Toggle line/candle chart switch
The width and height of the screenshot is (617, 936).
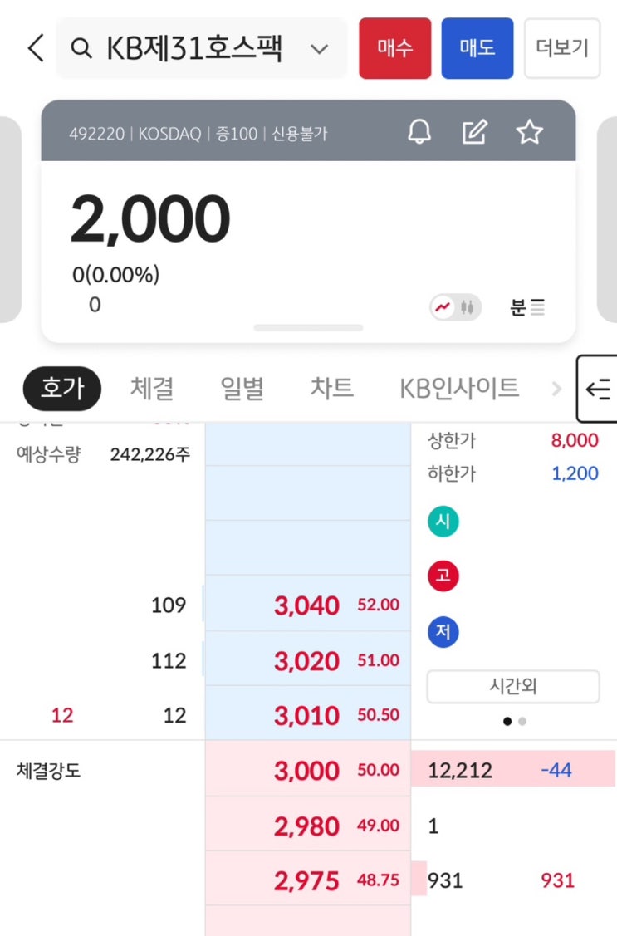coord(456,307)
